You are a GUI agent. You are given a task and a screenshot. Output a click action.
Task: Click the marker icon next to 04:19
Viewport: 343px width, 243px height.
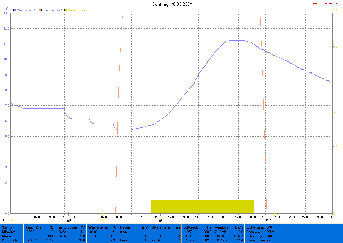(69, 220)
